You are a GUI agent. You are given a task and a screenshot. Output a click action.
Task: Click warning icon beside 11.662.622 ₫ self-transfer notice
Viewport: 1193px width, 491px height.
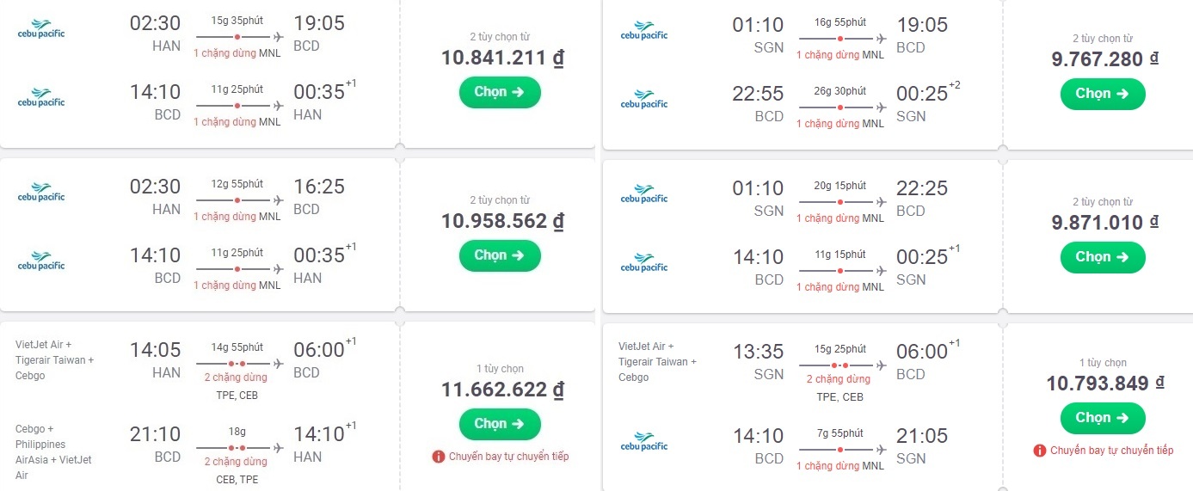[x=439, y=457]
